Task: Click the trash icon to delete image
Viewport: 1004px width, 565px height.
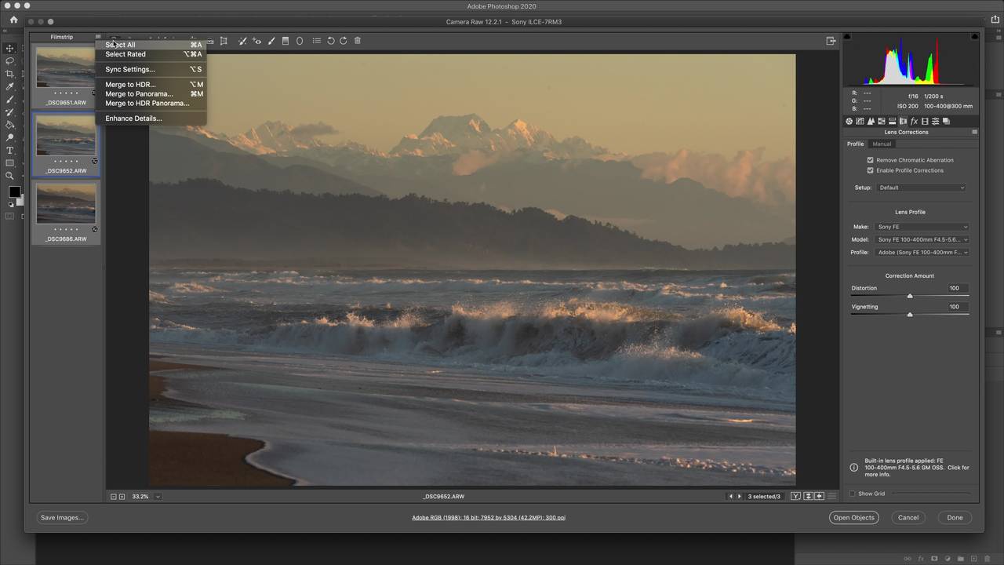Action: pyautogui.click(x=358, y=41)
